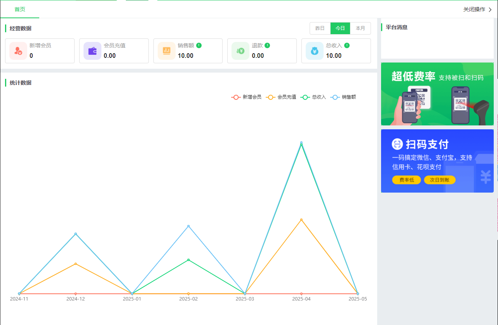The width and height of the screenshot is (498, 325).
Task: Select the 昨日 time range
Action: [x=320, y=28]
